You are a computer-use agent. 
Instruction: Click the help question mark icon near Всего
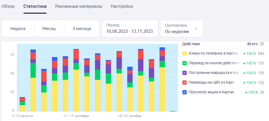(x=262, y=44)
